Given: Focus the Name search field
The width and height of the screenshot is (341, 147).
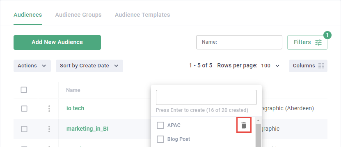Looking at the screenshot, I should tap(239, 42).
